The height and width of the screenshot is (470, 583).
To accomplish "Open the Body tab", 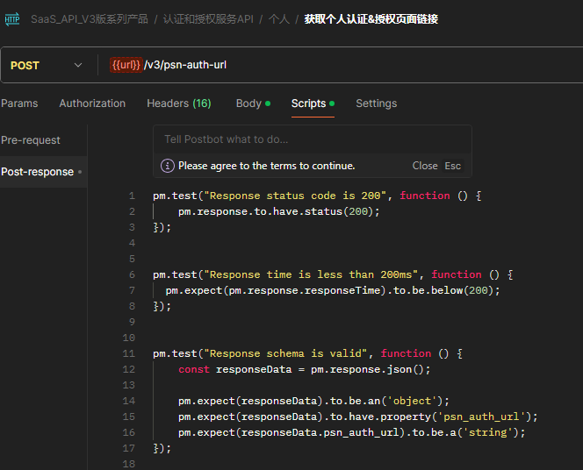I will [253, 103].
